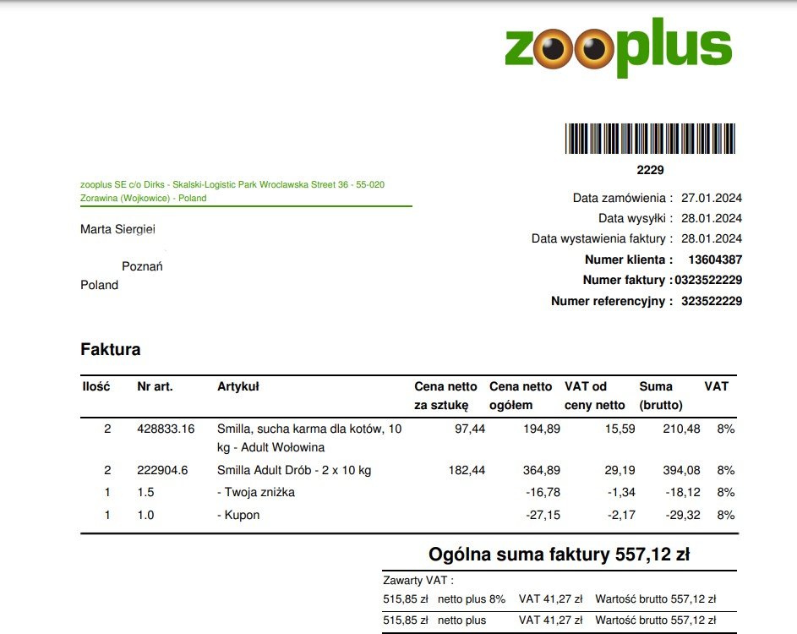Click the country Poland under Poznań

(99, 285)
